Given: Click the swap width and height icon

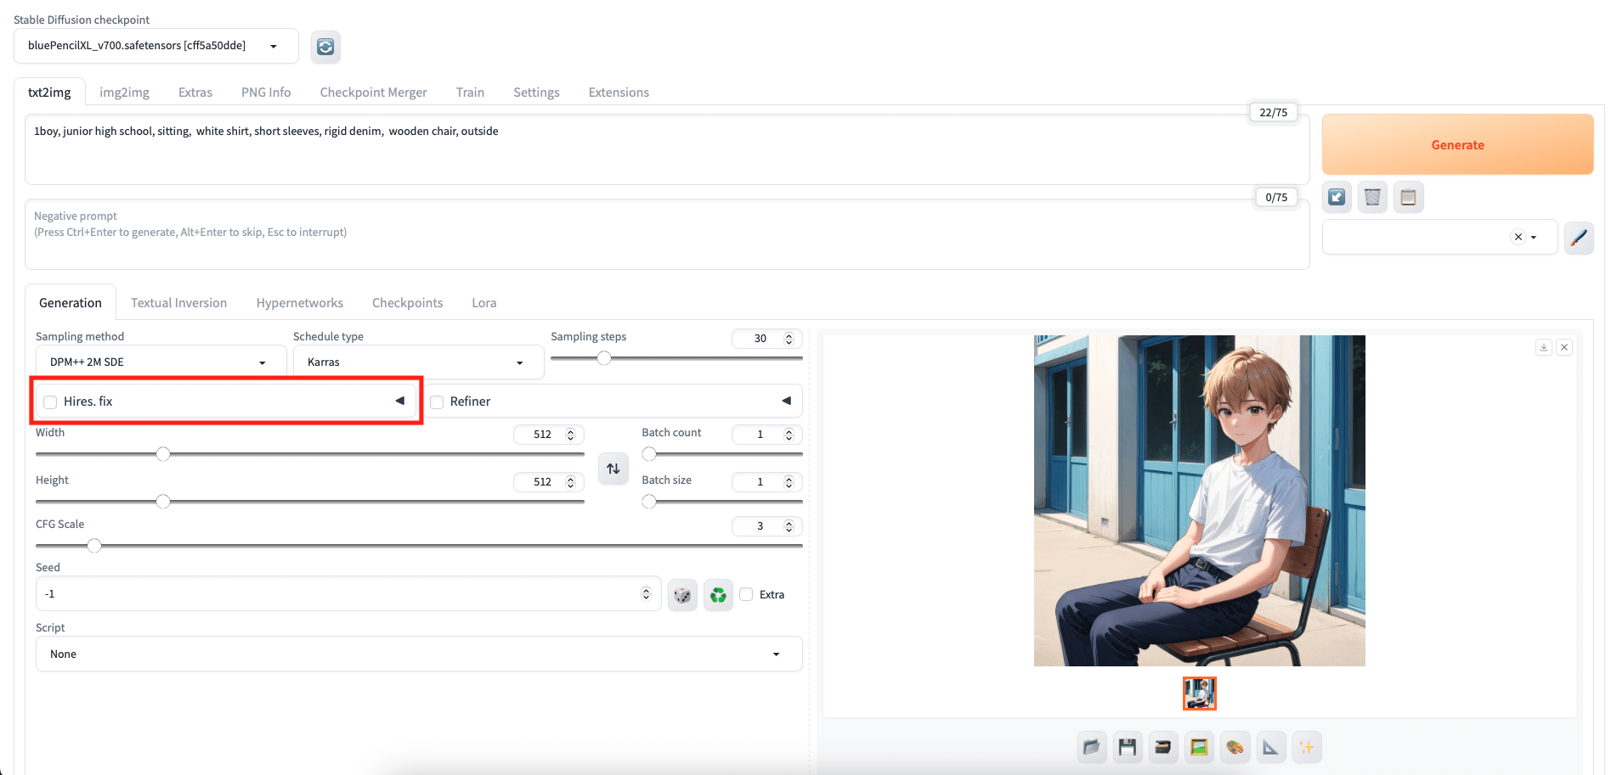Looking at the screenshot, I should (613, 469).
